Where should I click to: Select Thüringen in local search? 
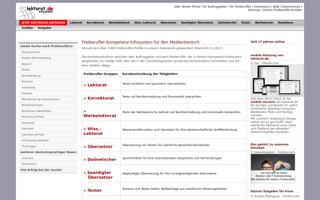(x=48, y=146)
